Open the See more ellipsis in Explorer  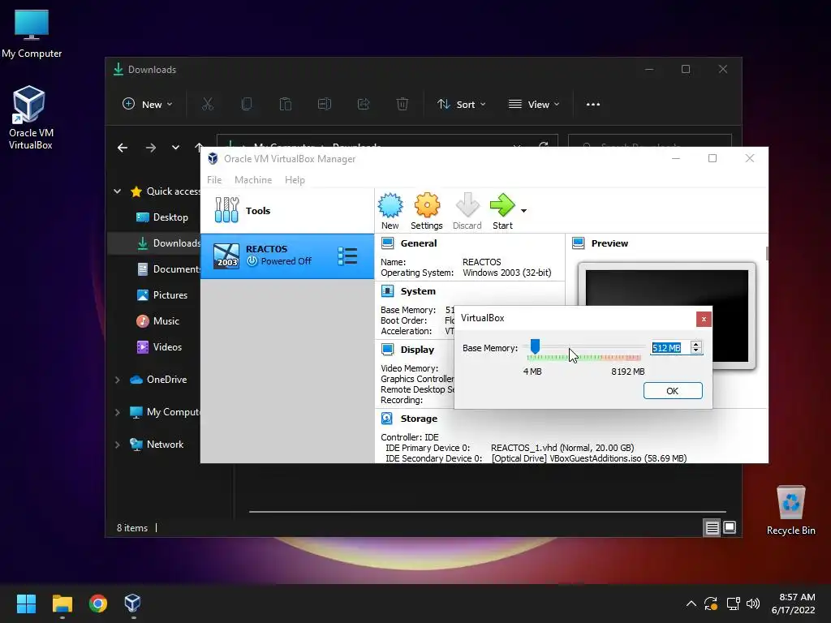coord(593,105)
